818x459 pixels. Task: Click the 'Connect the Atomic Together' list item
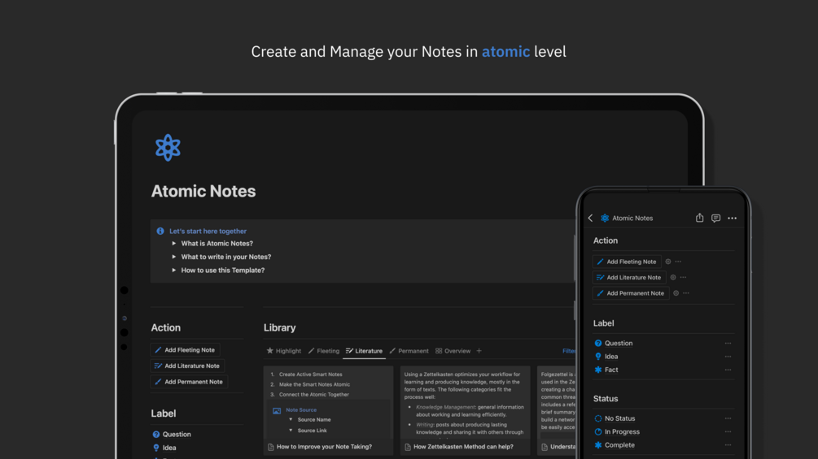(x=314, y=395)
